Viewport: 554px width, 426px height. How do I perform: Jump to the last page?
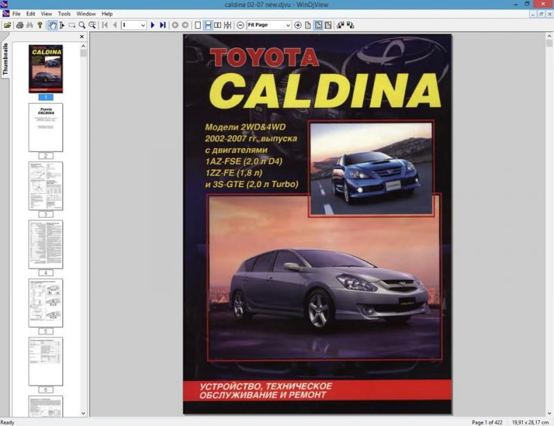click(163, 25)
